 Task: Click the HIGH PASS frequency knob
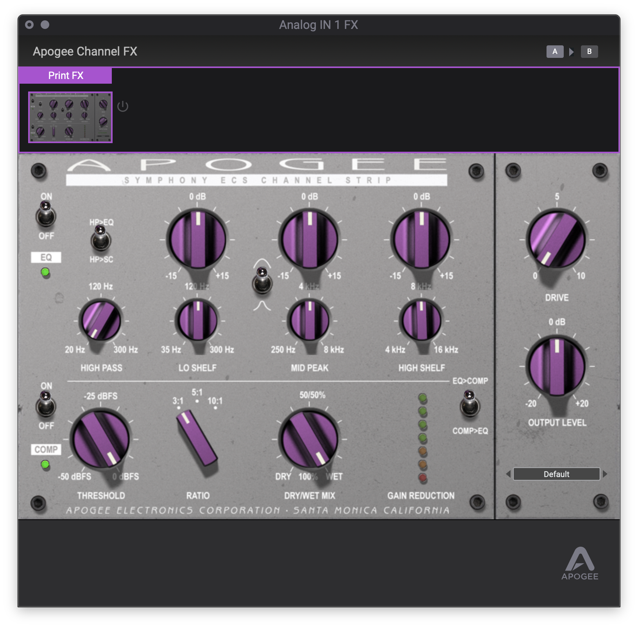click(100, 320)
